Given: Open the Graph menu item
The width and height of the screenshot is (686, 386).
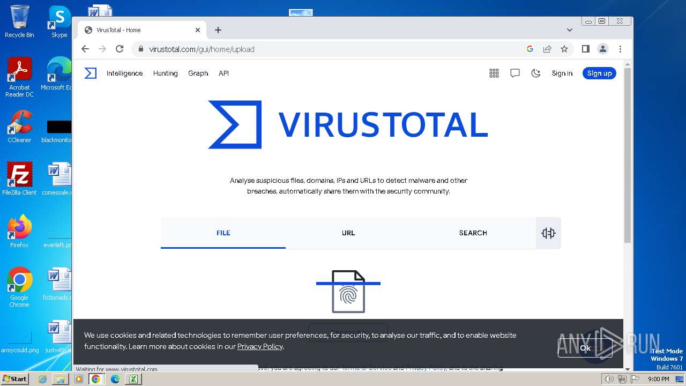Looking at the screenshot, I should pyautogui.click(x=198, y=73).
